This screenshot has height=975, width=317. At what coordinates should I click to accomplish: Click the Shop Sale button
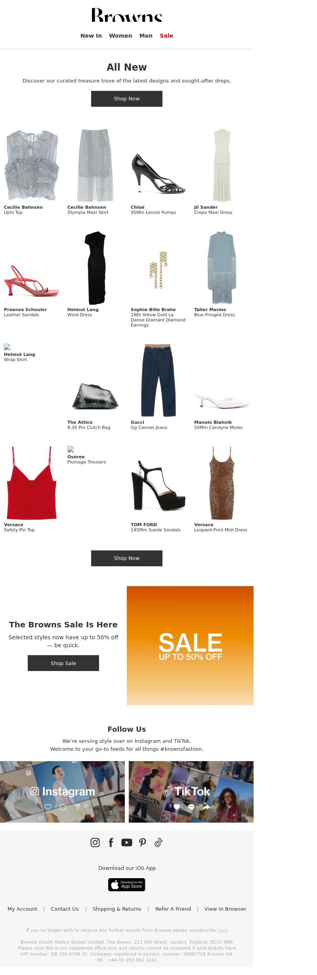[x=63, y=663]
